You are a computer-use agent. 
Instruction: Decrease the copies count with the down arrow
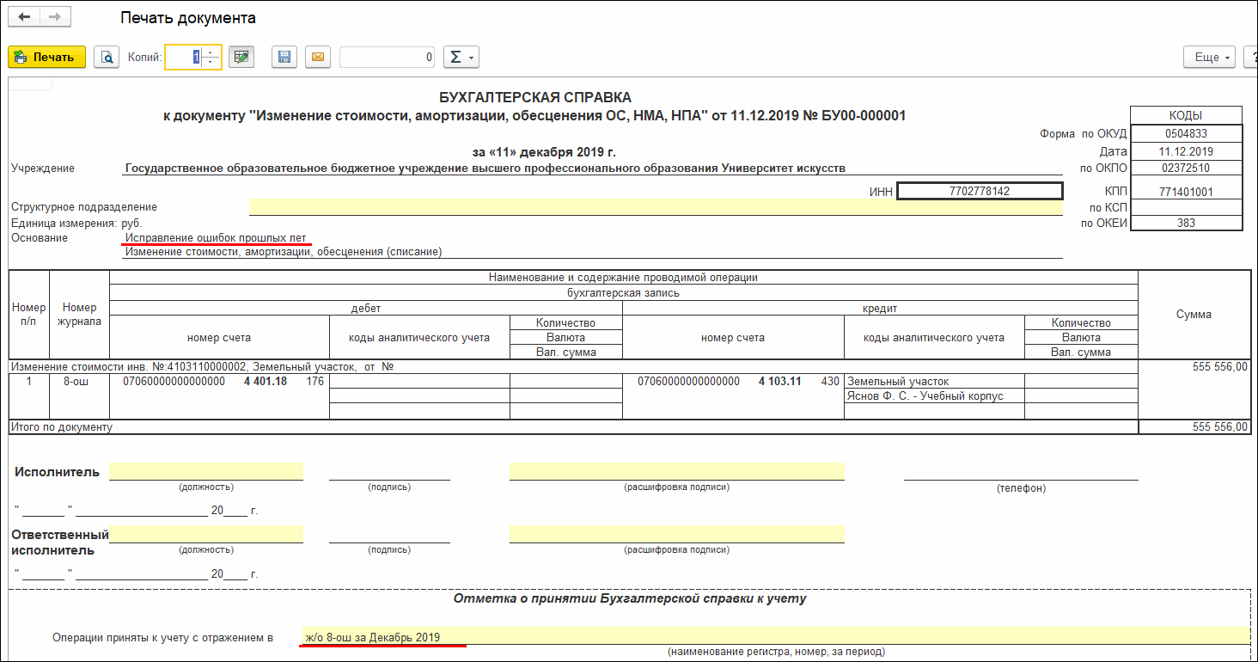coord(211,63)
